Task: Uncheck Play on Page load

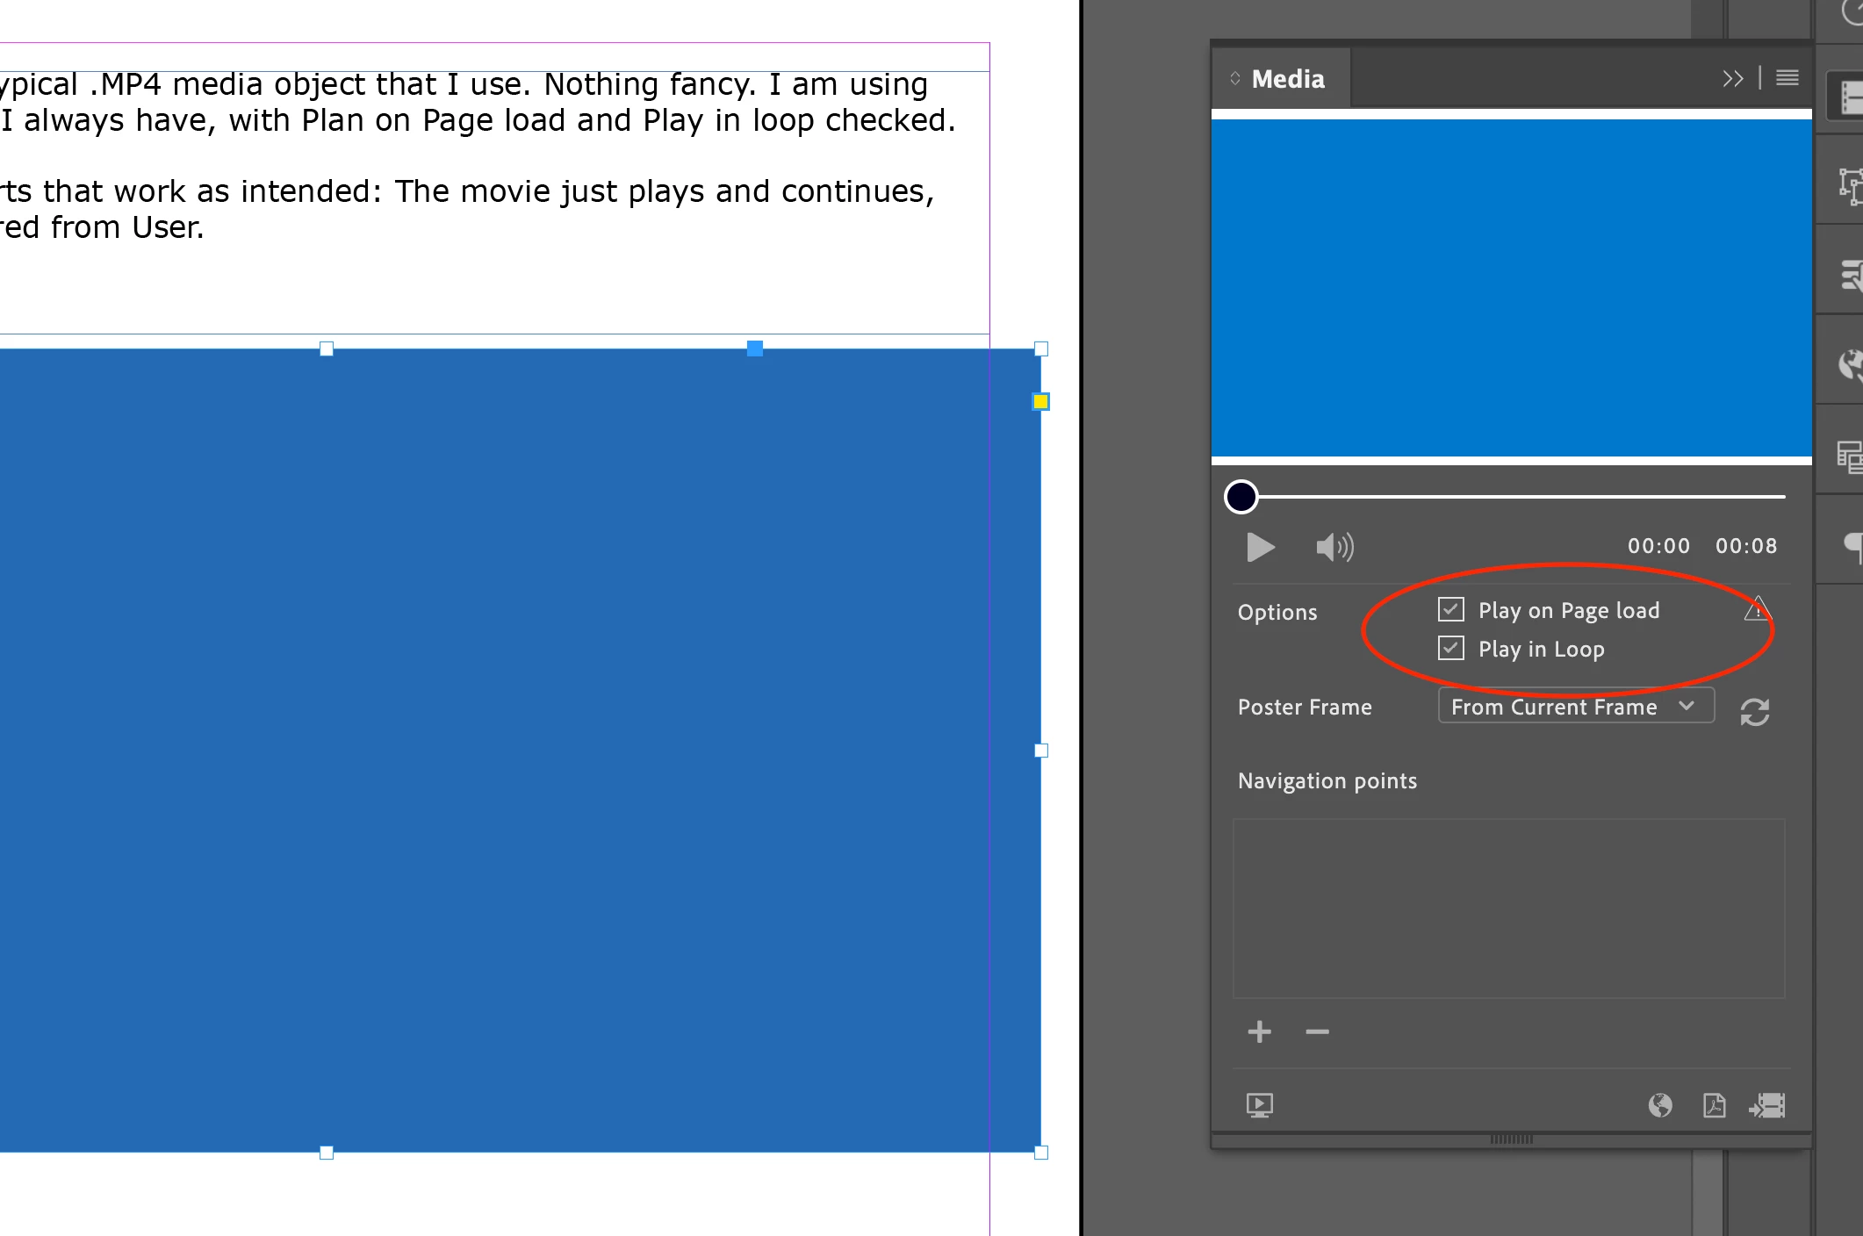Action: tap(1450, 609)
